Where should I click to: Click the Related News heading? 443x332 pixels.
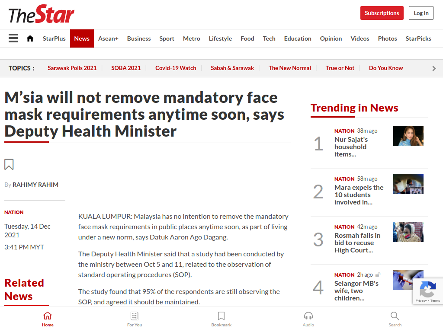[x=24, y=290]
